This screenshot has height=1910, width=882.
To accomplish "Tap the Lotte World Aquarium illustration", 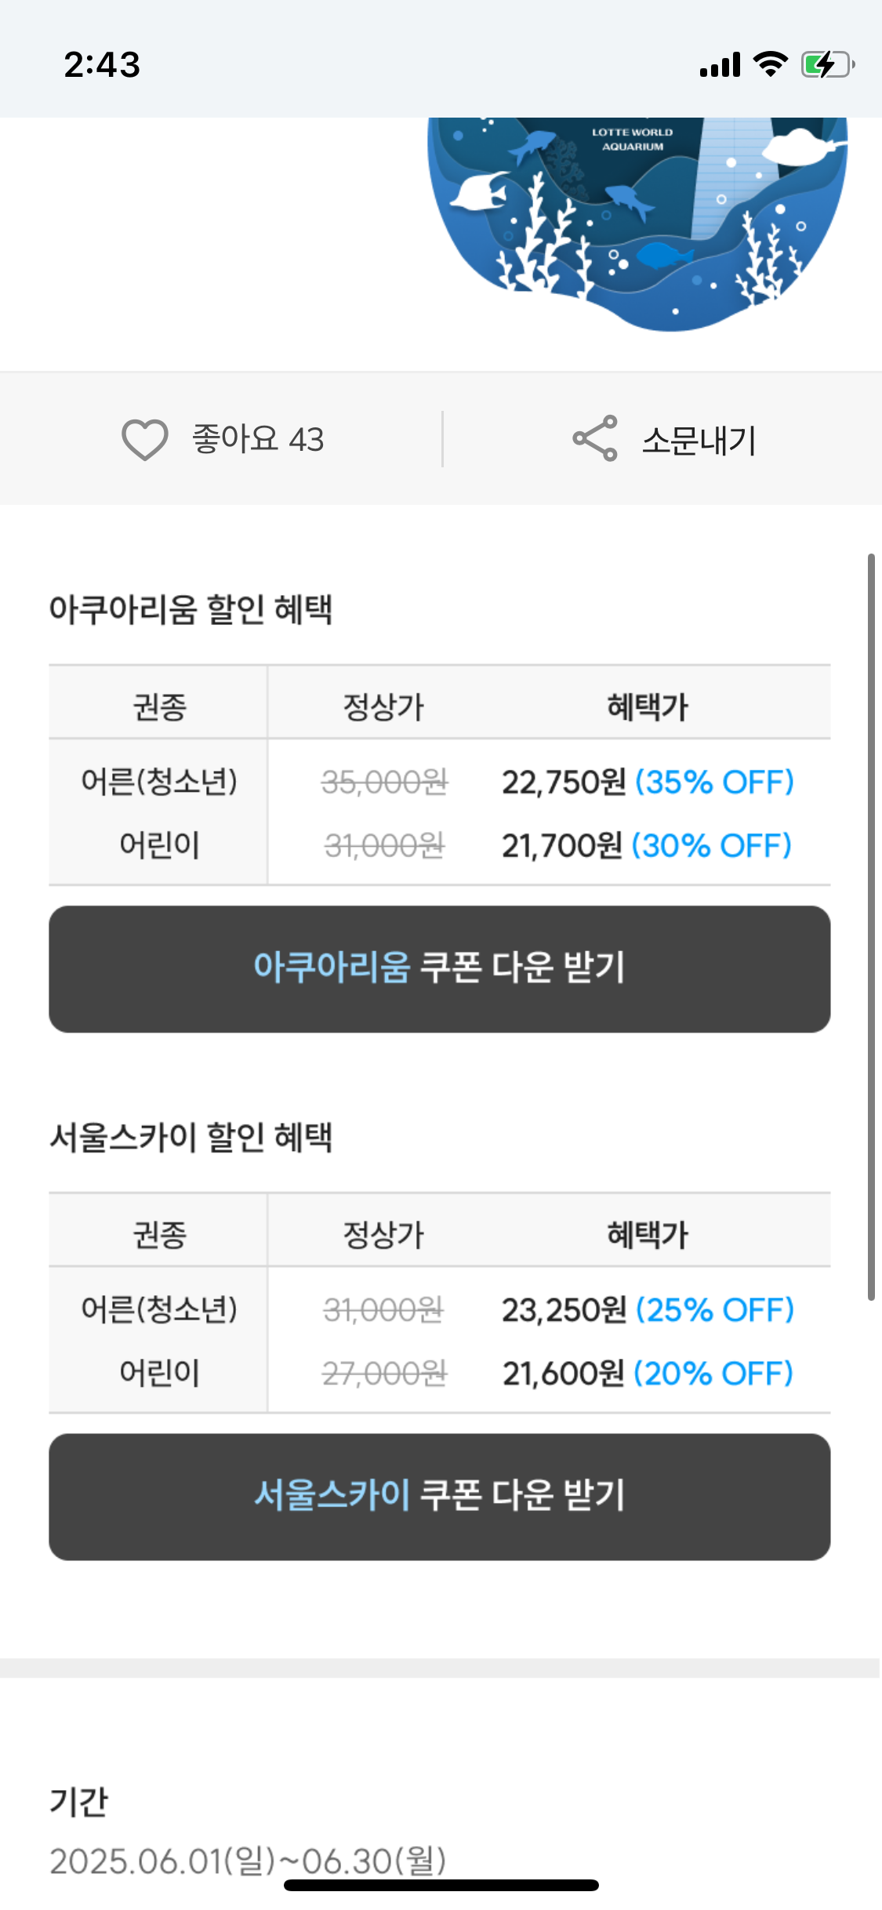I will tap(637, 220).
